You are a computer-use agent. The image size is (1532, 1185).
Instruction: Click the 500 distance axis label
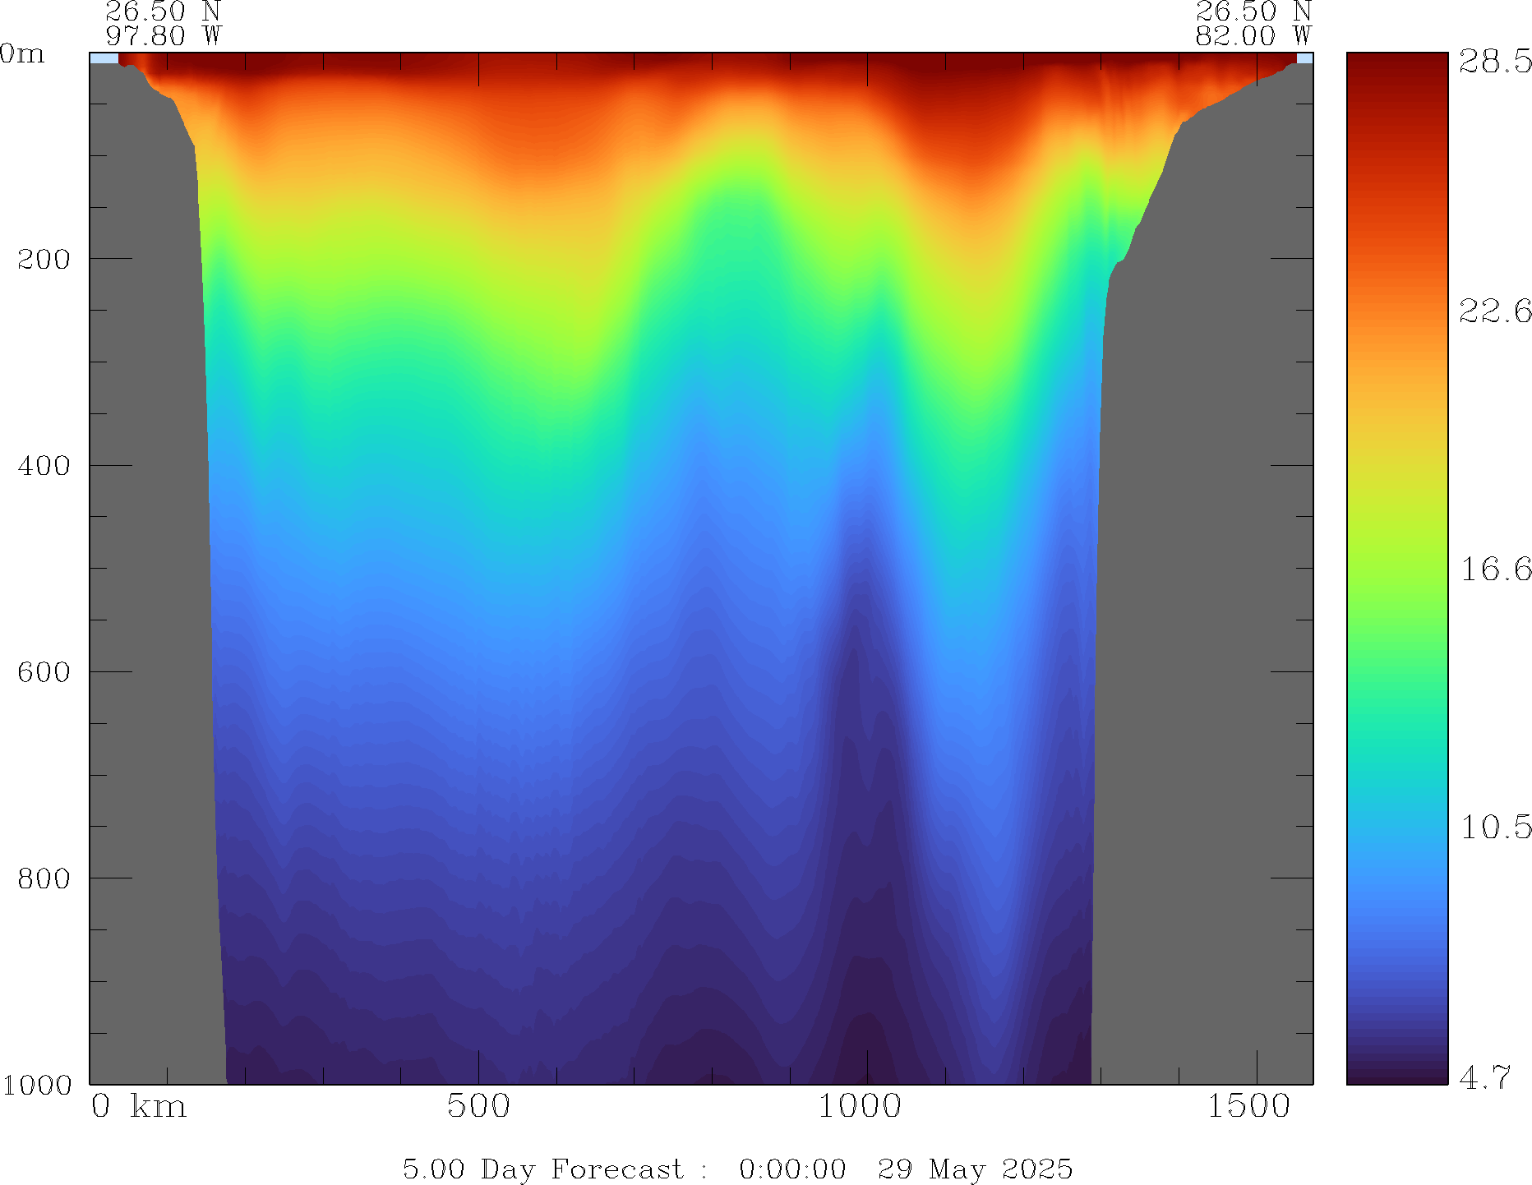point(478,1107)
